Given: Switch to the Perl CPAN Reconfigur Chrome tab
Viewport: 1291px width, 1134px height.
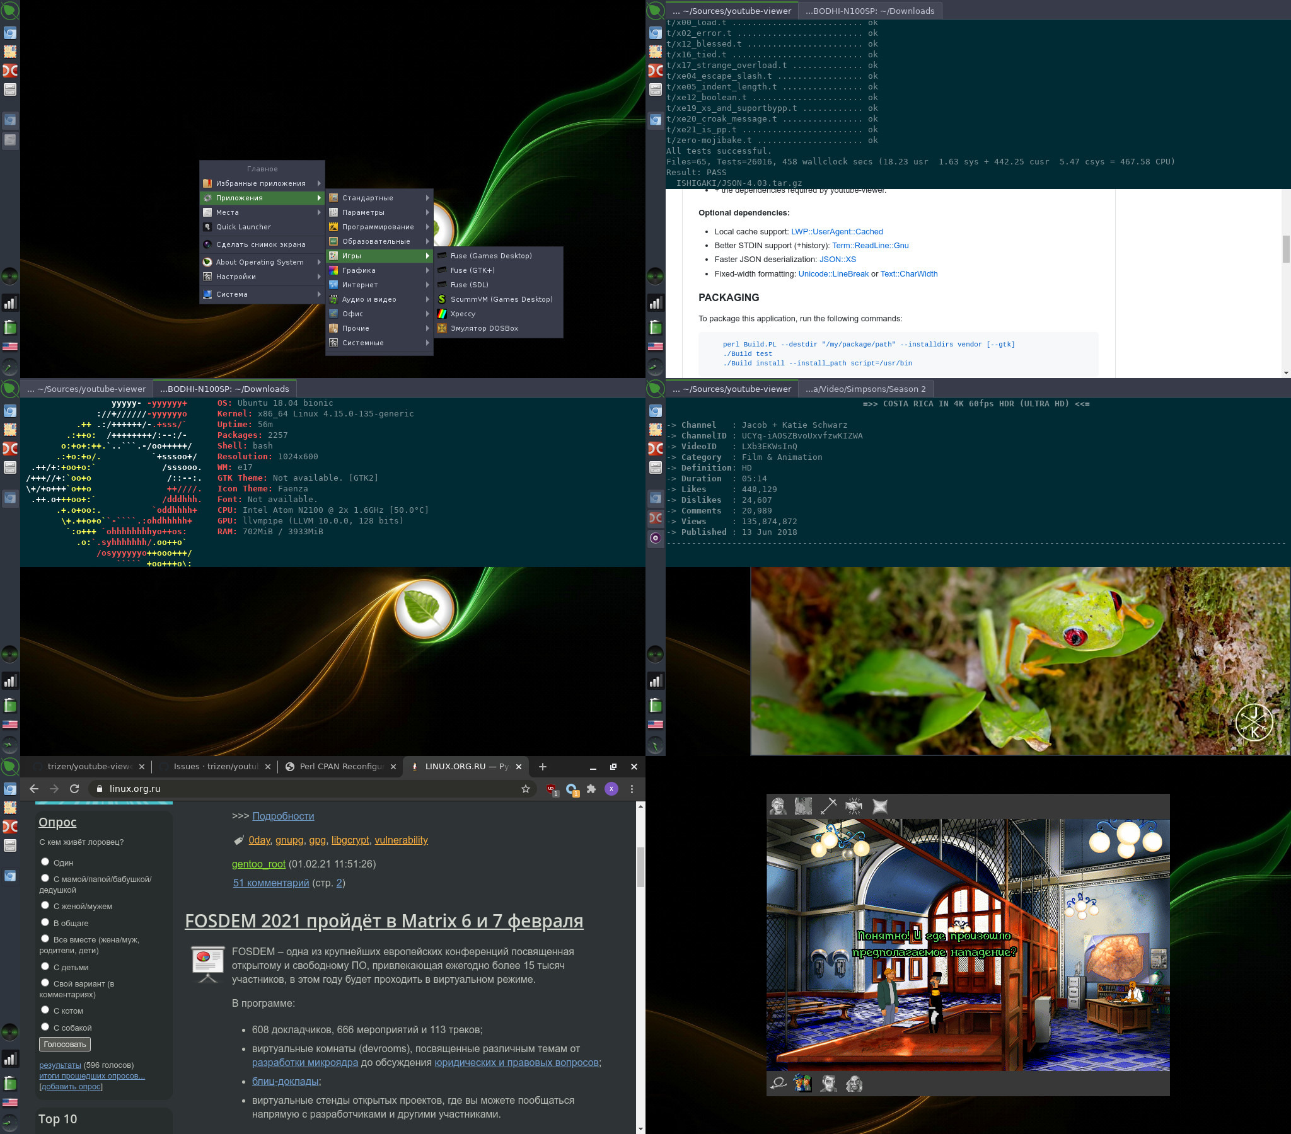Looking at the screenshot, I should [x=340, y=767].
